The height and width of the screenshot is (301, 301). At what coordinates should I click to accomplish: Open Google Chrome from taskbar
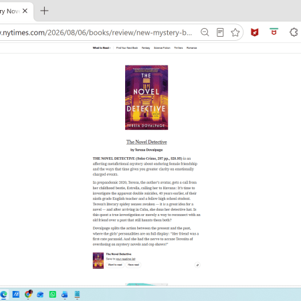(x=28, y=294)
